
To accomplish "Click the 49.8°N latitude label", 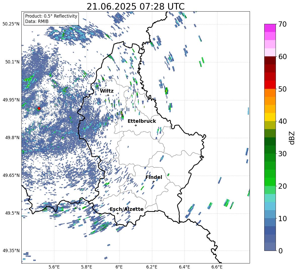I will click(12, 138).
